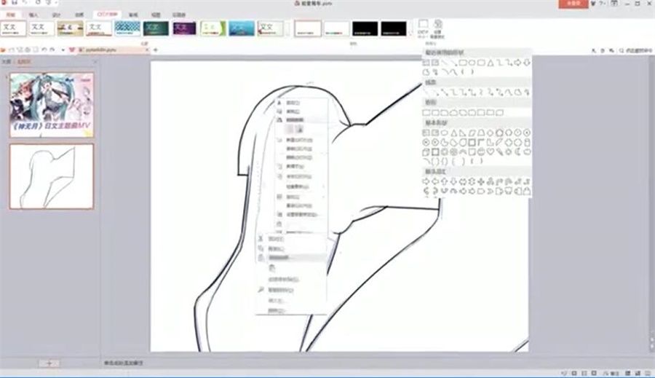655x378 pixels.
Task: Apply the purple theme thumbnail
Action: coord(184,29)
